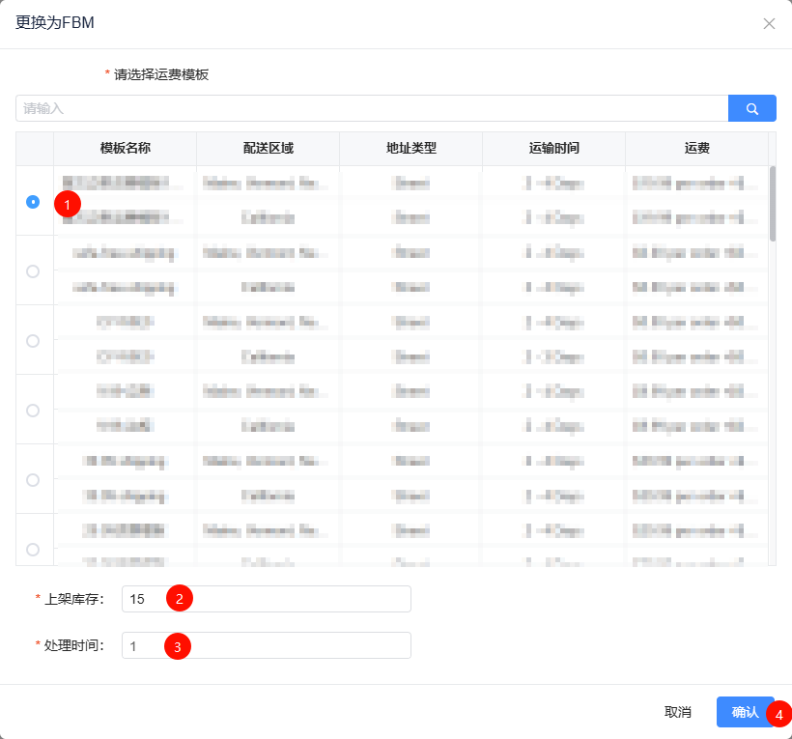The image size is (792, 739).
Task: Click the 模板名称 column header
Action: (125, 149)
